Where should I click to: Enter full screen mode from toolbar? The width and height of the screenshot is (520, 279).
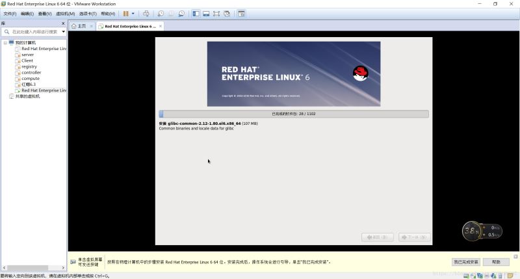(216, 14)
